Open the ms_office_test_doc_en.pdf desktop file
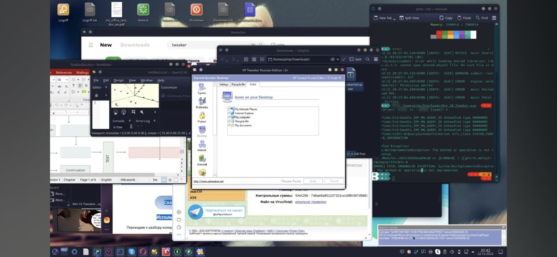The image size is (557, 257). click(116, 14)
